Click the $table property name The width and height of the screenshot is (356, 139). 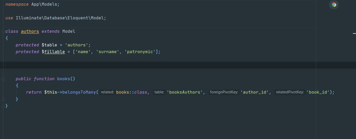tap(50, 45)
